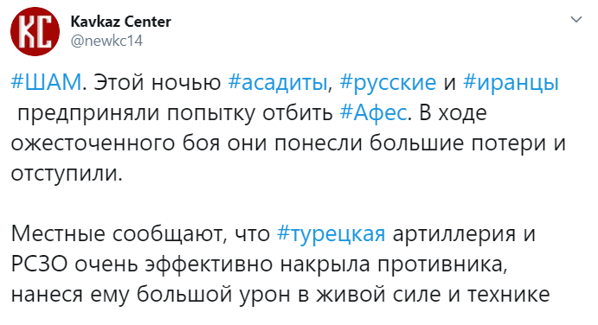Click the words "В ходе" in tweet

point(453,113)
